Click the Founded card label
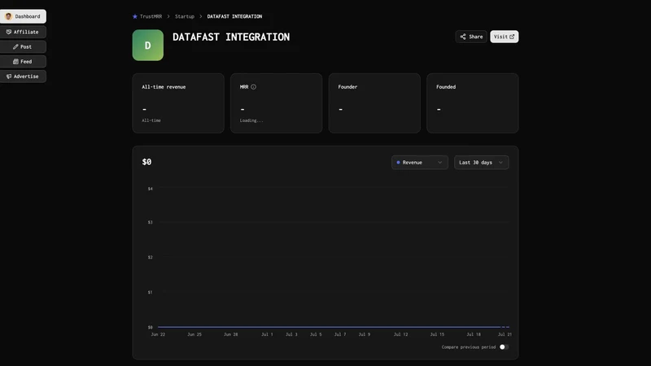This screenshot has width=651, height=366. tap(446, 87)
